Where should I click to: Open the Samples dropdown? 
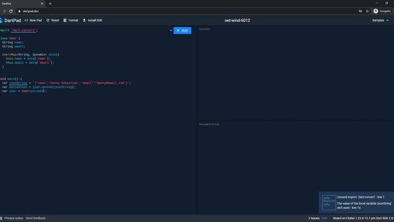[380, 20]
